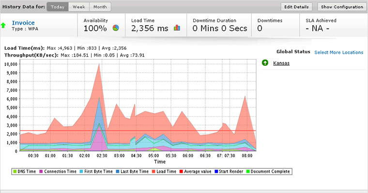Hide the Load Time series via legend

tap(164, 172)
